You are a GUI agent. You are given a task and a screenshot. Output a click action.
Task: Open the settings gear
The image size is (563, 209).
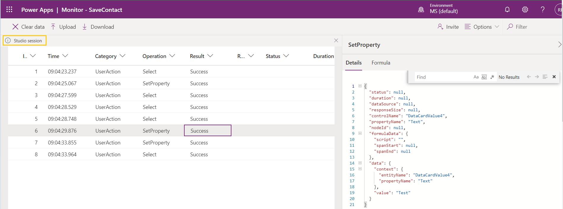pos(525,9)
